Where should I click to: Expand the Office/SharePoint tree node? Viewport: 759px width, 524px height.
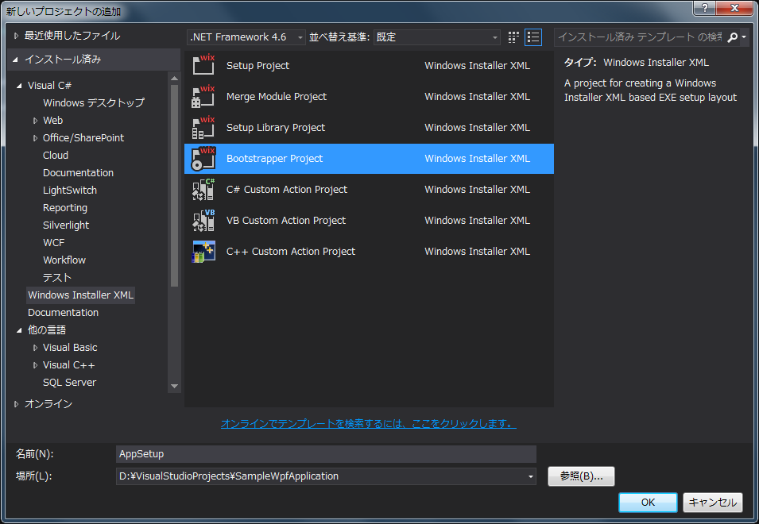coord(36,138)
